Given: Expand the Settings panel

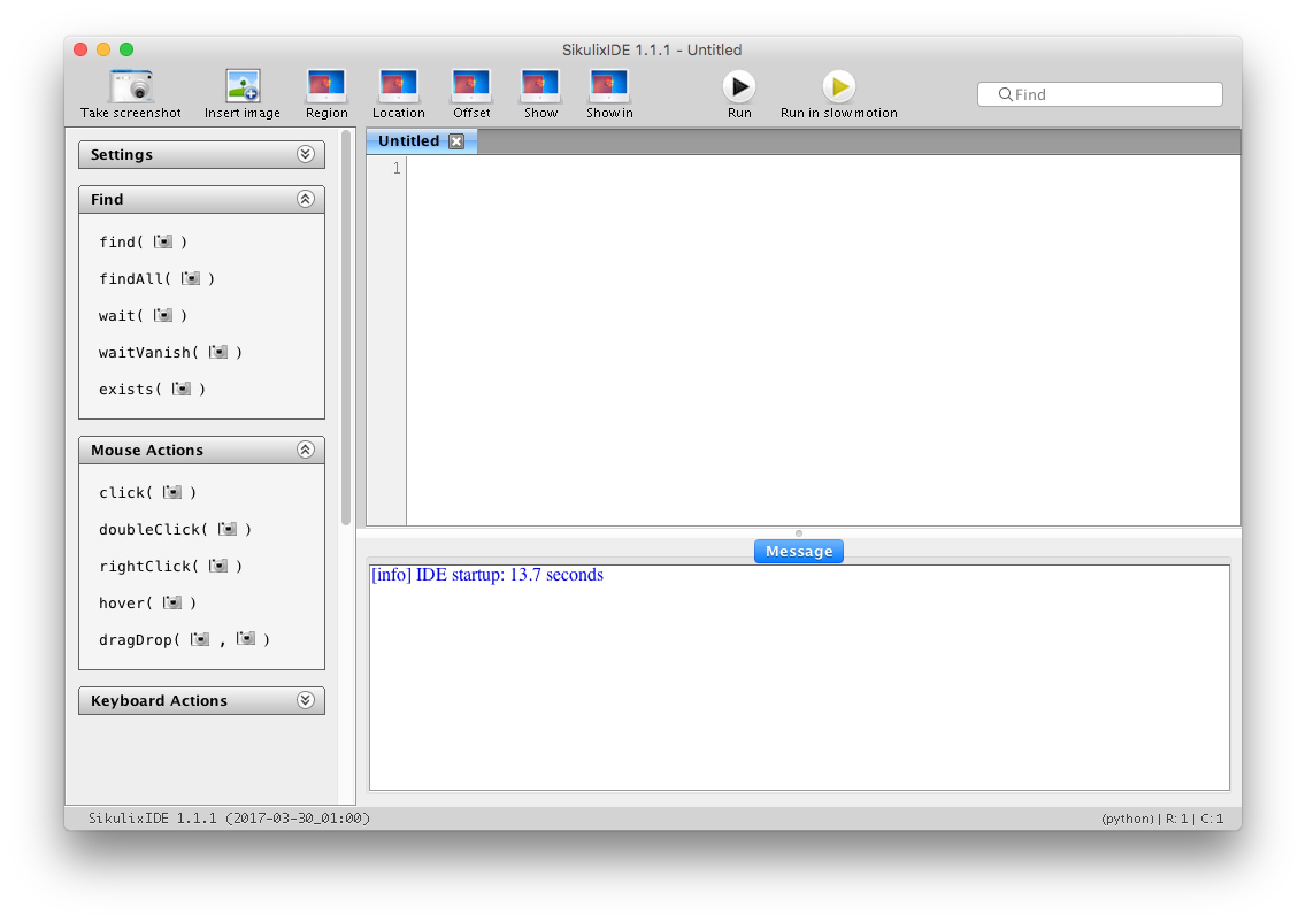Looking at the screenshot, I should coord(305,154).
